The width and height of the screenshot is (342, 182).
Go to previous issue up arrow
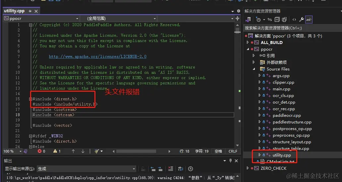(x=73, y=151)
